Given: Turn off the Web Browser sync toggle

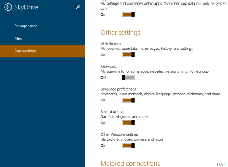Looking at the screenshot, I should point(128,55).
